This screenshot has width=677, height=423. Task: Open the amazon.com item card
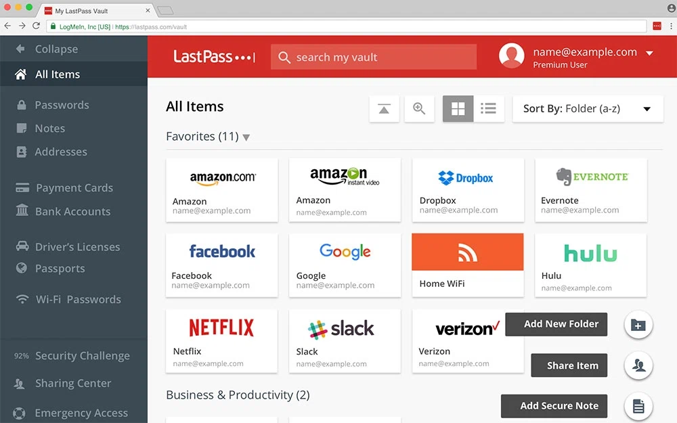click(222, 190)
